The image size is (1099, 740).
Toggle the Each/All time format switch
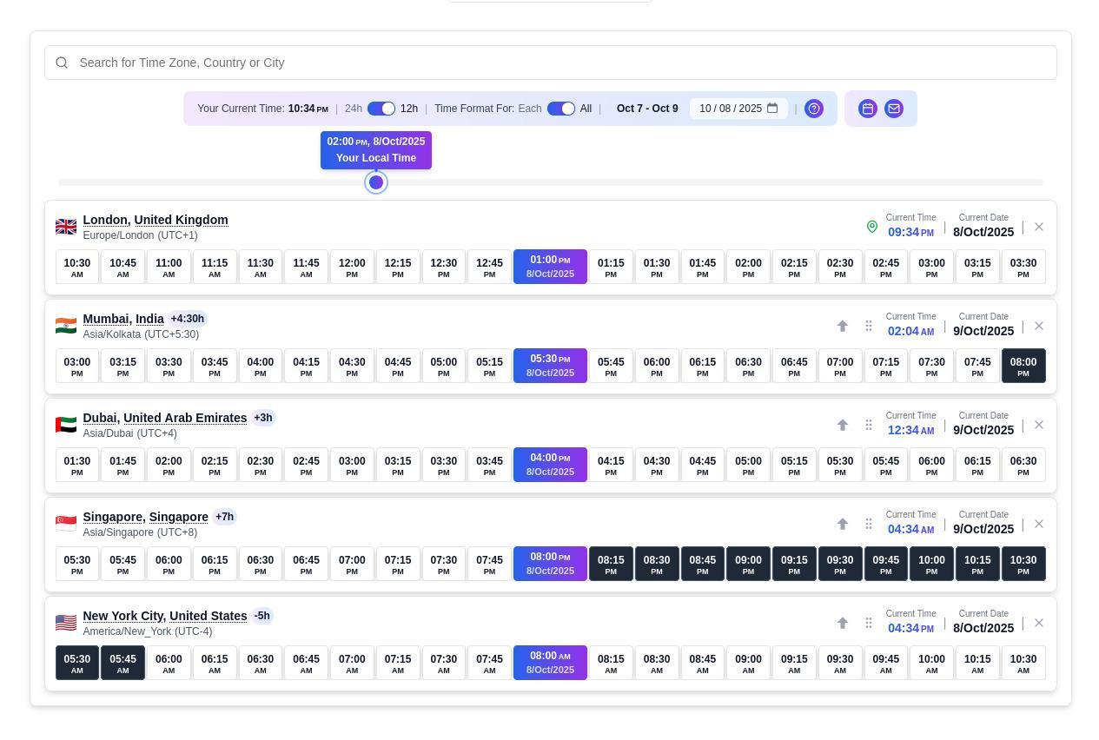(x=560, y=109)
